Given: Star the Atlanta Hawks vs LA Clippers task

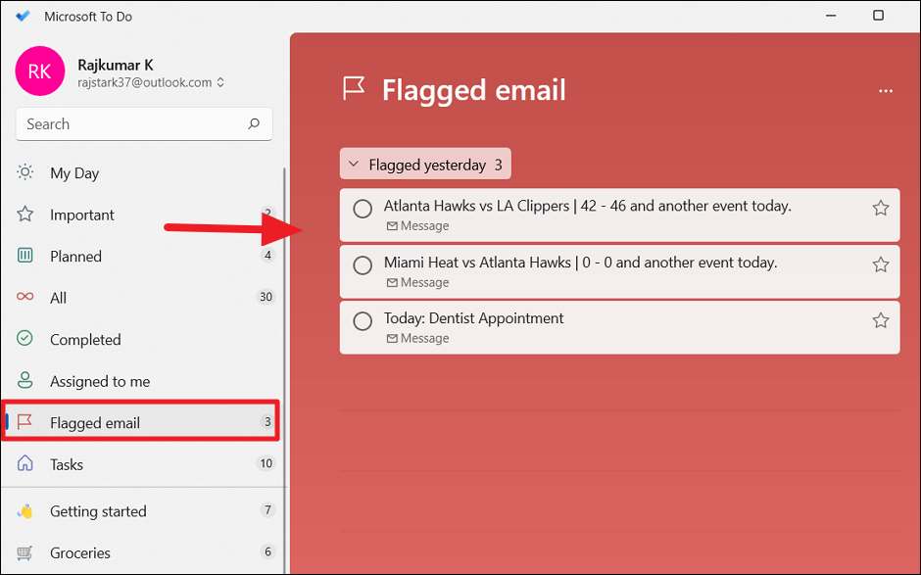Looking at the screenshot, I should tap(881, 208).
